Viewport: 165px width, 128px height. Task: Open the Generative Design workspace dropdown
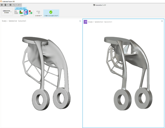point(7,12)
